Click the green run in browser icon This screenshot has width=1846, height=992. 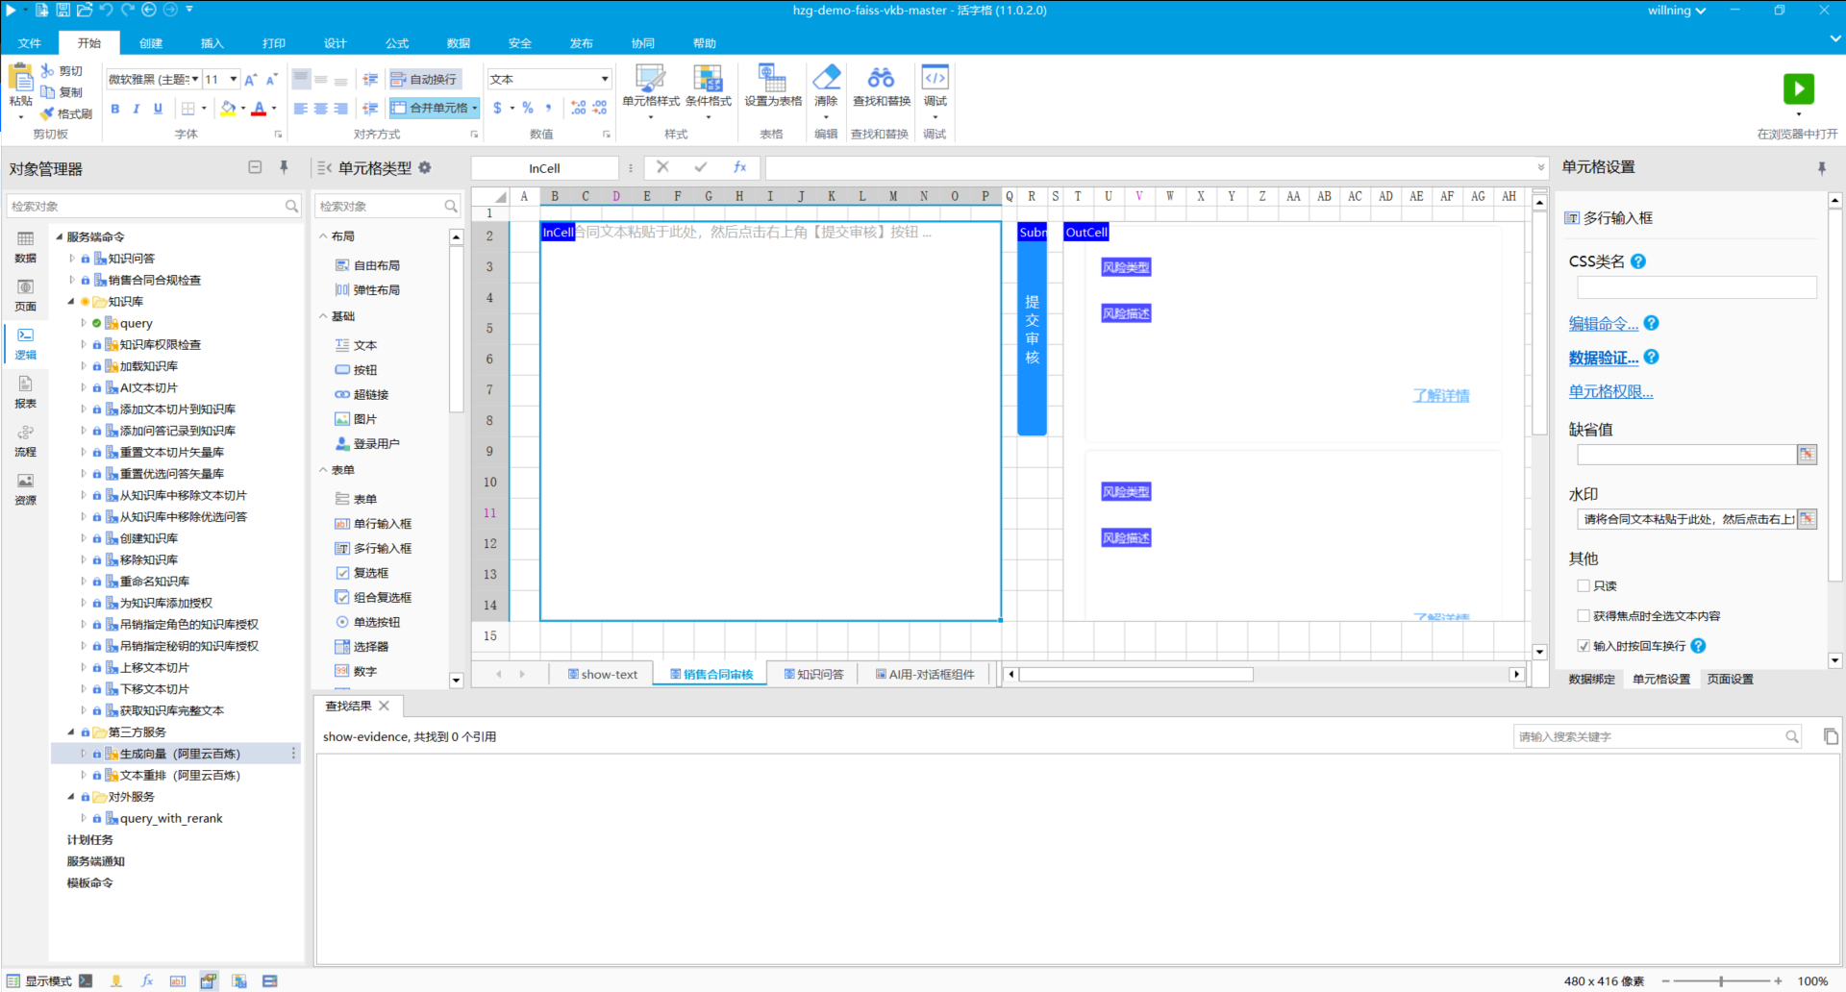tap(1798, 89)
